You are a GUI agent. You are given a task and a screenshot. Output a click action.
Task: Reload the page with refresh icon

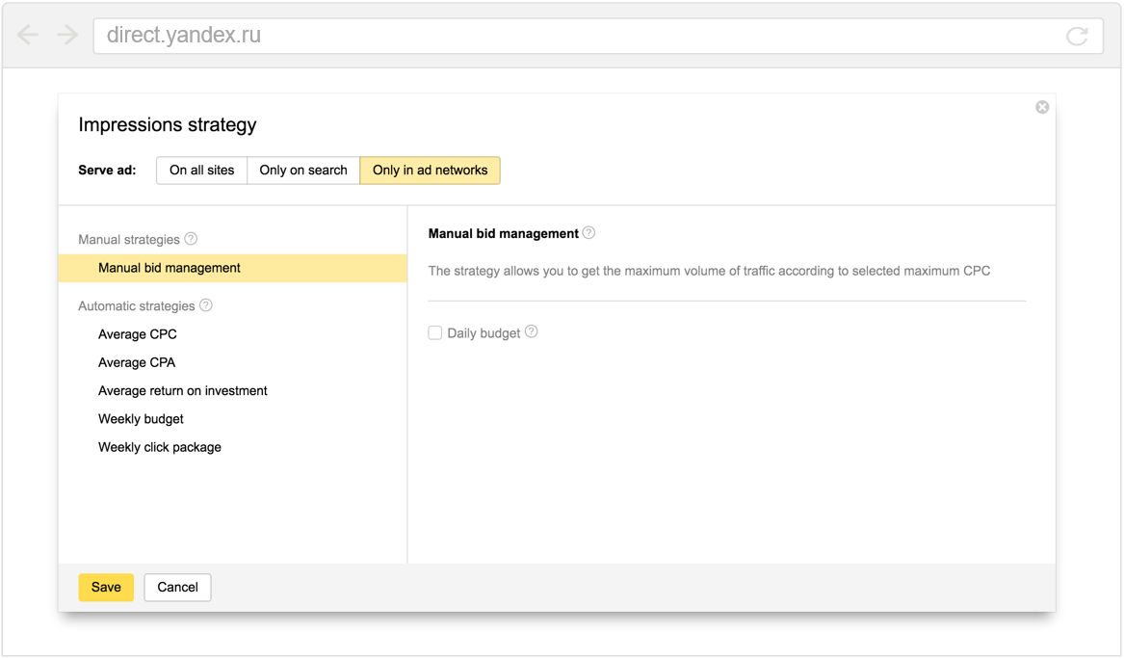pos(1077,37)
